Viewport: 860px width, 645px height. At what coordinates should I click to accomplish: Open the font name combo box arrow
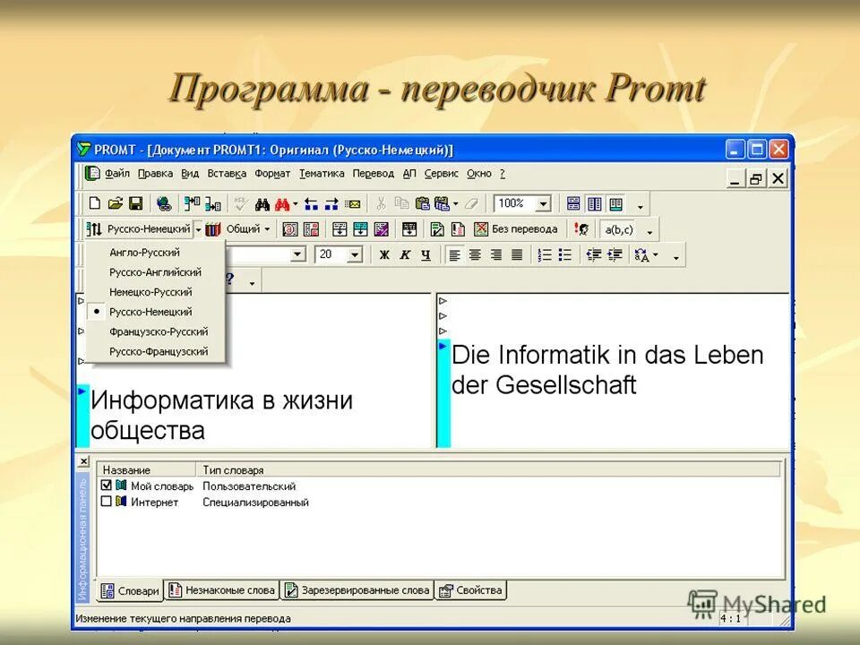coord(297,254)
